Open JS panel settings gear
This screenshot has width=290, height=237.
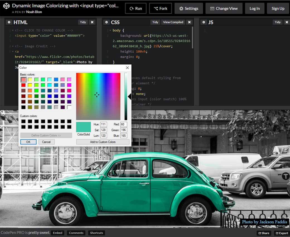click(x=204, y=22)
